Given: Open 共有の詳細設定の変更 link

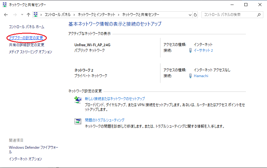Looking at the screenshot, I should [27, 45].
